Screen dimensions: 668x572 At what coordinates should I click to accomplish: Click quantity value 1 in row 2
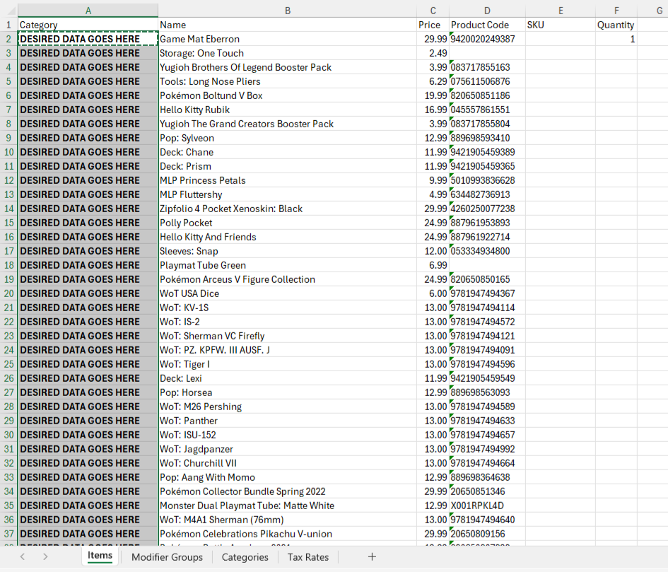click(616, 39)
